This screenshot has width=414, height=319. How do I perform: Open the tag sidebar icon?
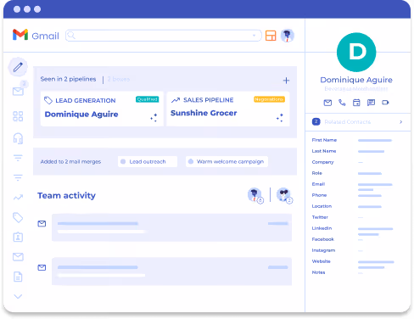(x=18, y=217)
